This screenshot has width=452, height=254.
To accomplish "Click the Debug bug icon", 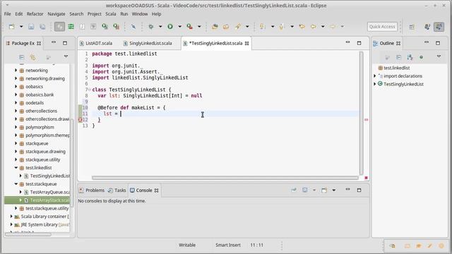I will [150, 27].
